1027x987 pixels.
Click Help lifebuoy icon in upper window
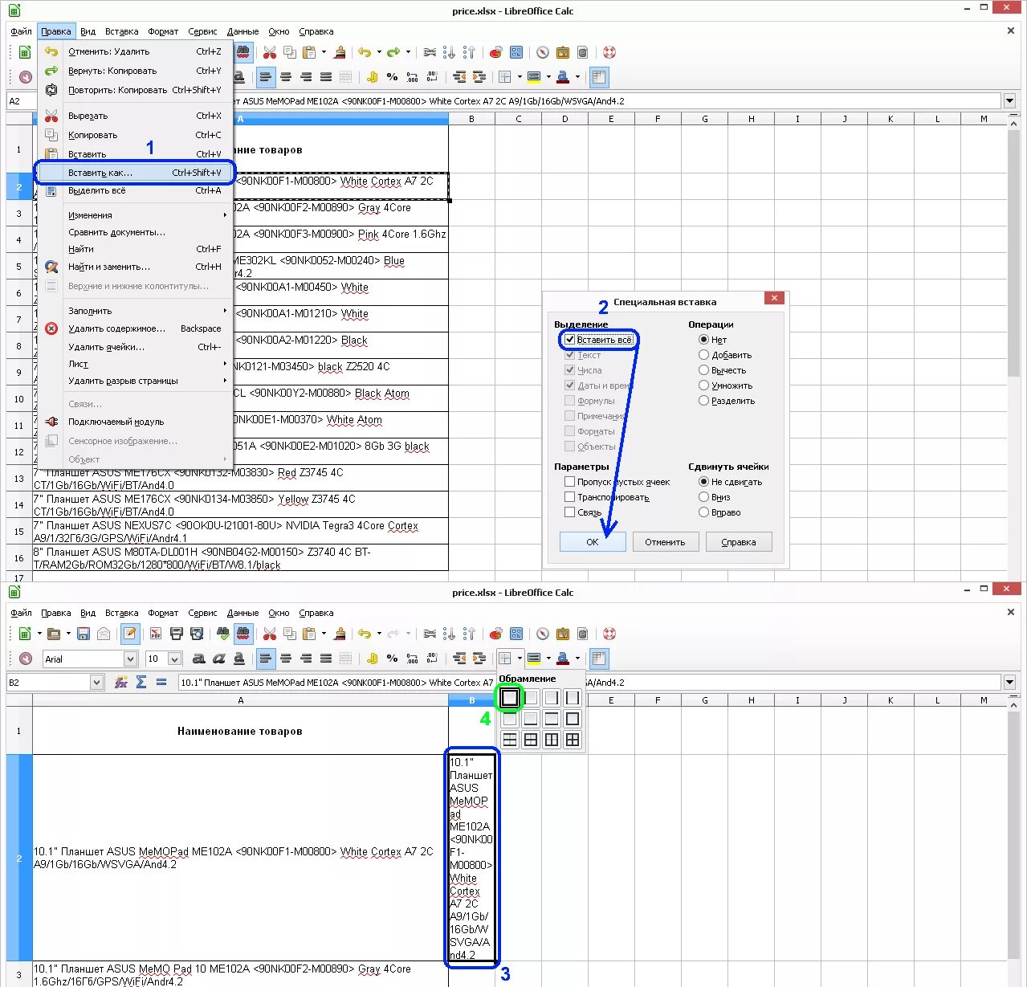coord(609,52)
